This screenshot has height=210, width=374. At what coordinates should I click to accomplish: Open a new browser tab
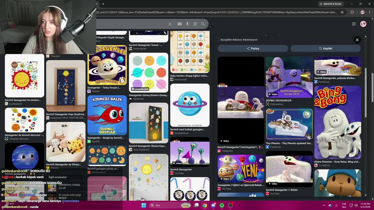point(103,4)
